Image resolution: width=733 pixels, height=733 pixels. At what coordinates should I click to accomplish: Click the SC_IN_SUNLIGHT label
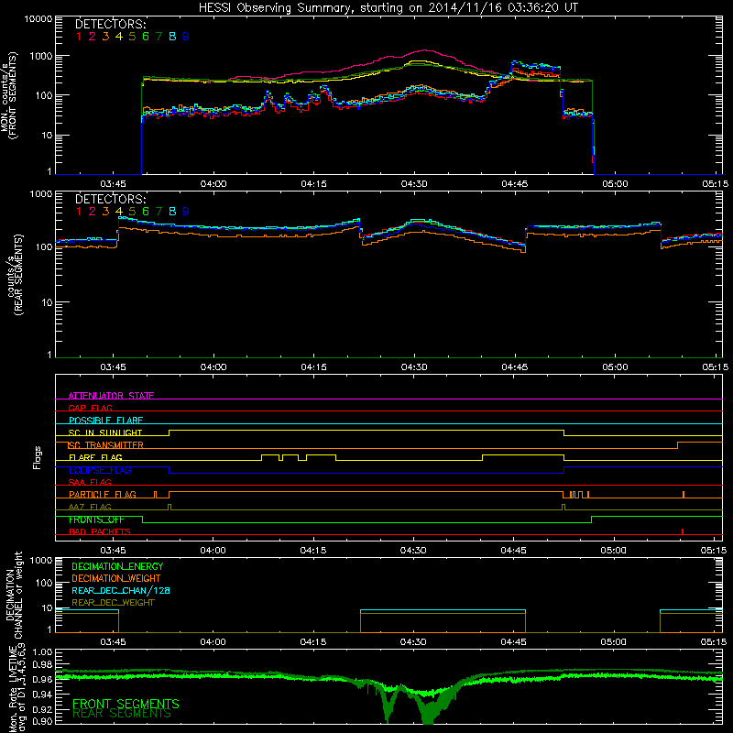pos(105,432)
